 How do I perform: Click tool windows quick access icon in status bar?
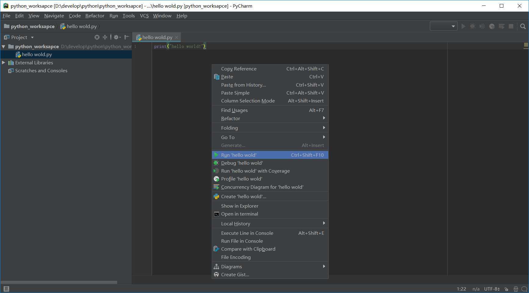coord(6,289)
